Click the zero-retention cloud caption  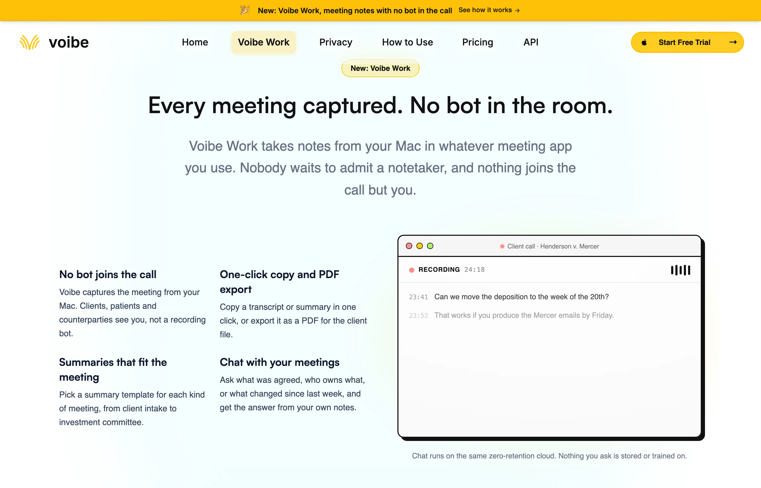click(x=549, y=456)
